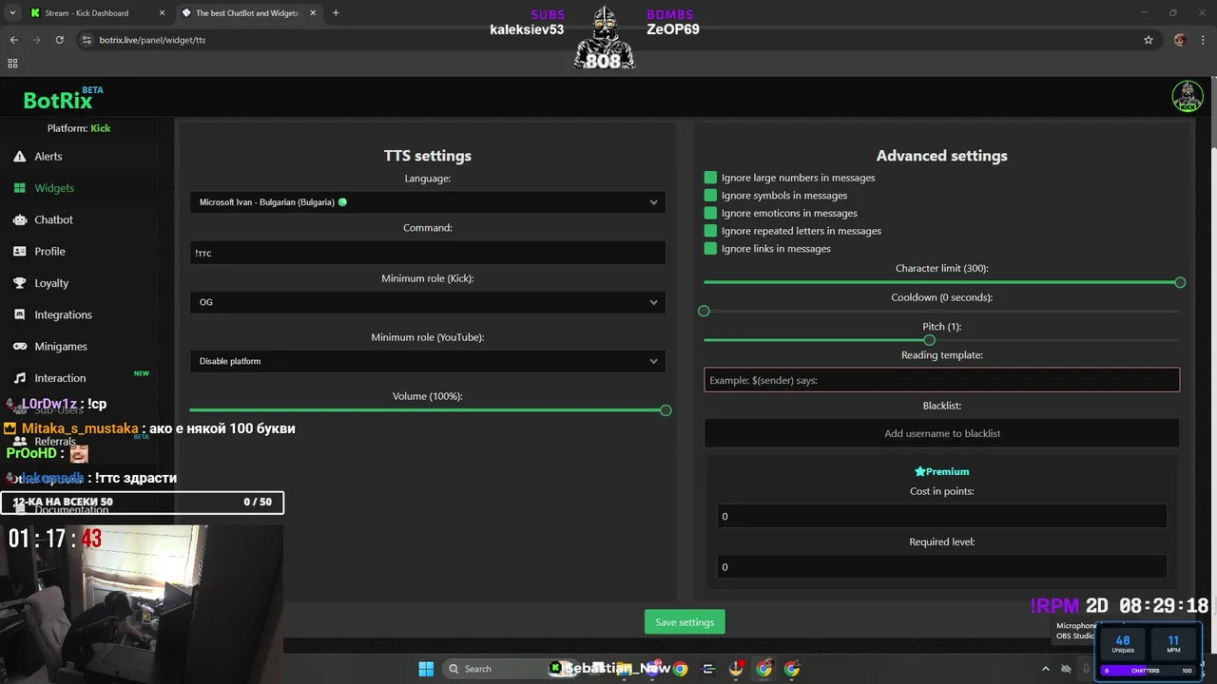1217x684 pixels.
Task: Click the browser address bar URL
Action: [x=152, y=40]
